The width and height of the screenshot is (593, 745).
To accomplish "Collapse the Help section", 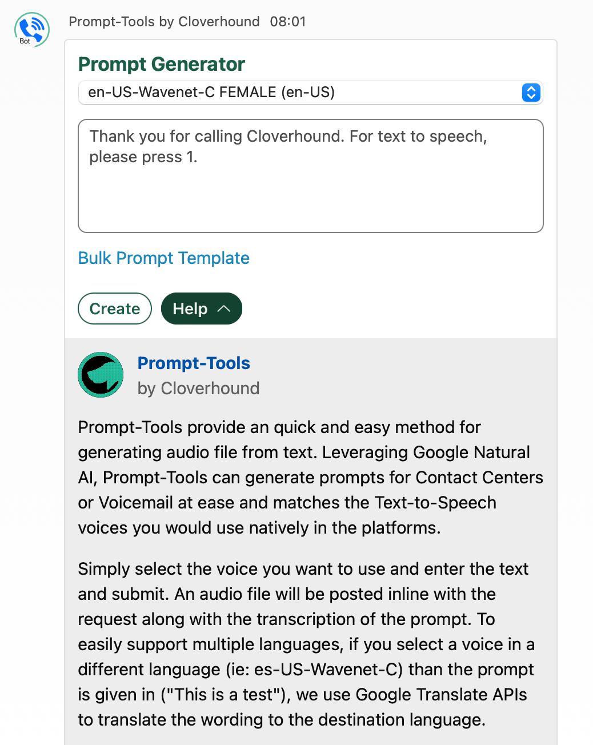I will (x=201, y=309).
